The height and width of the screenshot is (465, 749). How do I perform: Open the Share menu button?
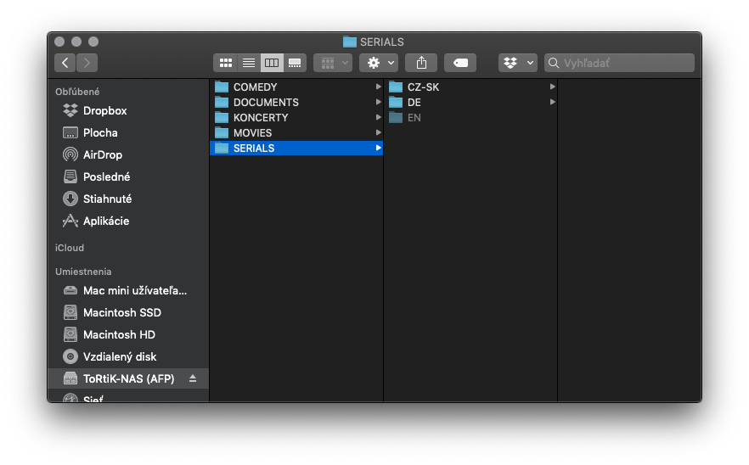421,63
